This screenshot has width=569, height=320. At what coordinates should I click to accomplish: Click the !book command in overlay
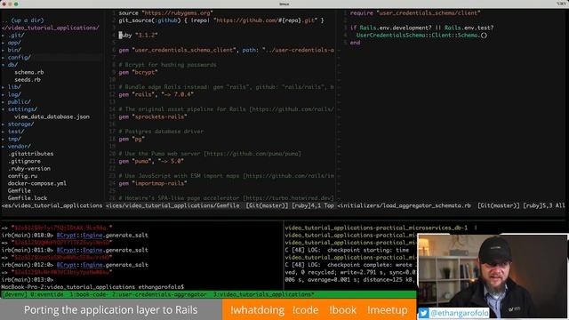tap(343, 310)
